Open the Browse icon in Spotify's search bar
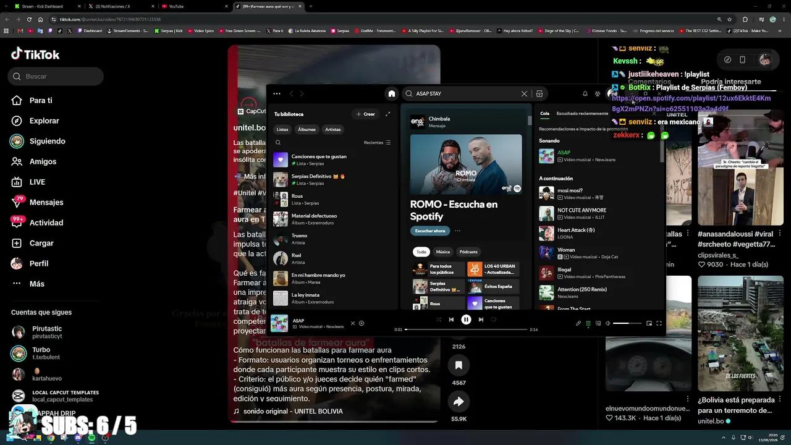The width and height of the screenshot is (791, 445). pos(539,94)
